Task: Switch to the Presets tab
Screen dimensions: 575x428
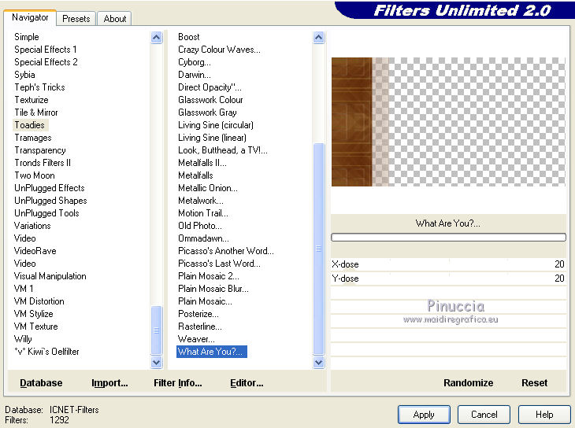Action: pos(76,19)
